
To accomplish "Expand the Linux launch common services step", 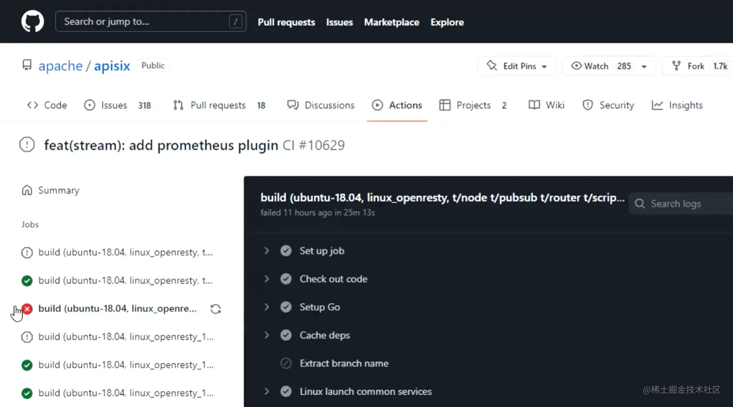I will (x=267, y=391).
